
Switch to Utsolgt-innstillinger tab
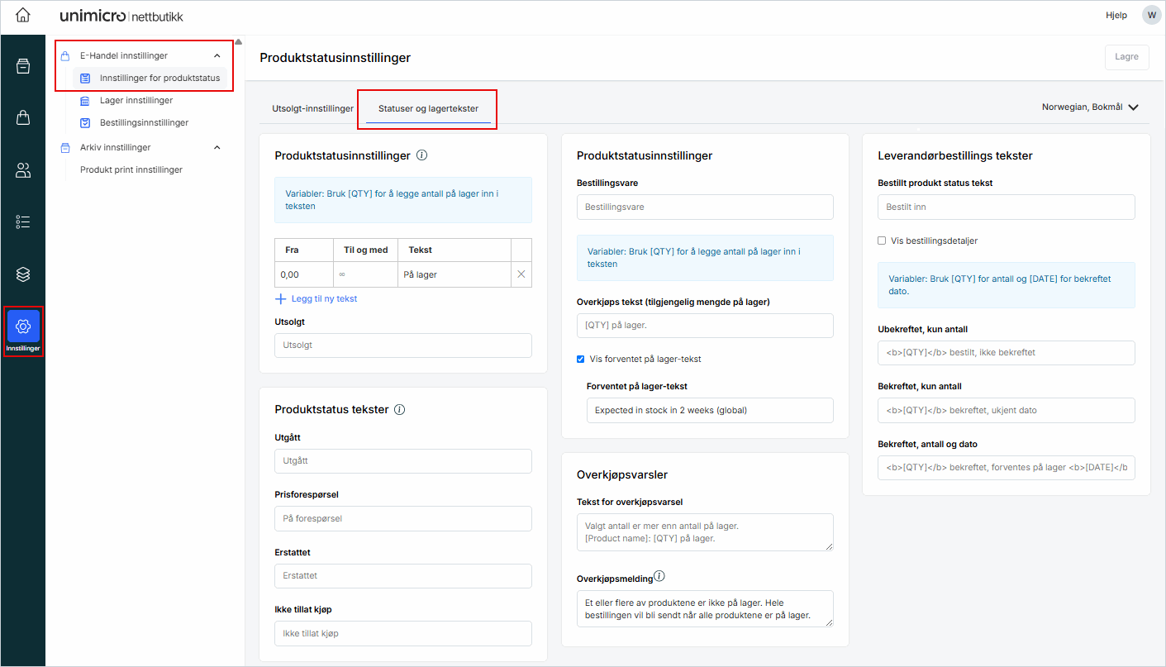(312, 108)
